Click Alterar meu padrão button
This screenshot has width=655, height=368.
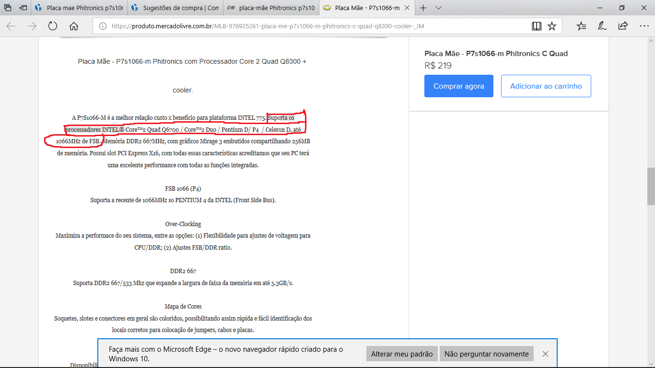pyautogui.click(x=402, y=354)
